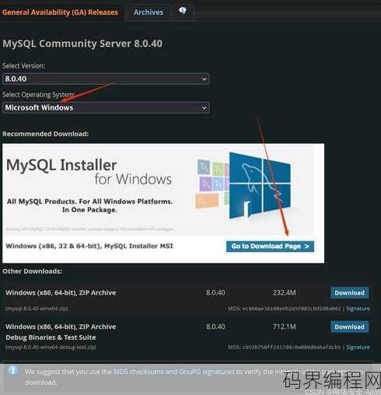381x395 pixels.
Task: Click the Windows logo with dolphin graphic
Action: 260,185
